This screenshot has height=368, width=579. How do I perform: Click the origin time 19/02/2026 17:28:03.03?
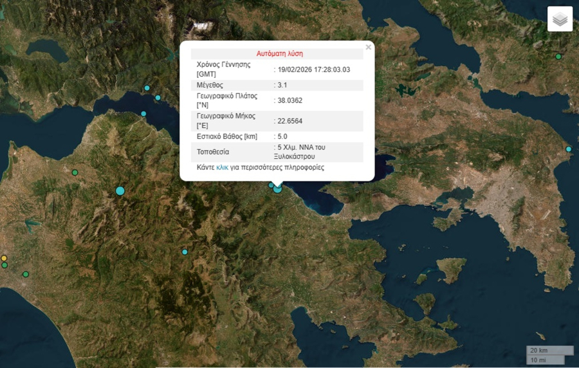(314, 69)
